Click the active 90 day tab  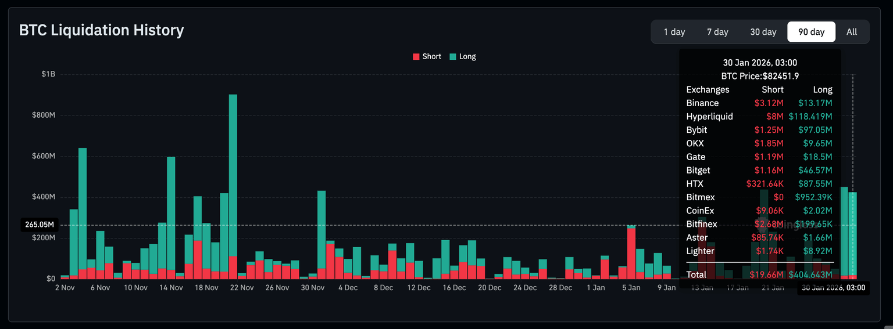(811, 32)
